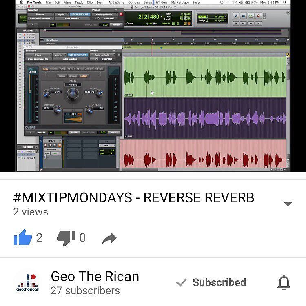Viewport: 306px width, 306px height.
Task: Click the transport Stop button
Action: click(243, 16)
